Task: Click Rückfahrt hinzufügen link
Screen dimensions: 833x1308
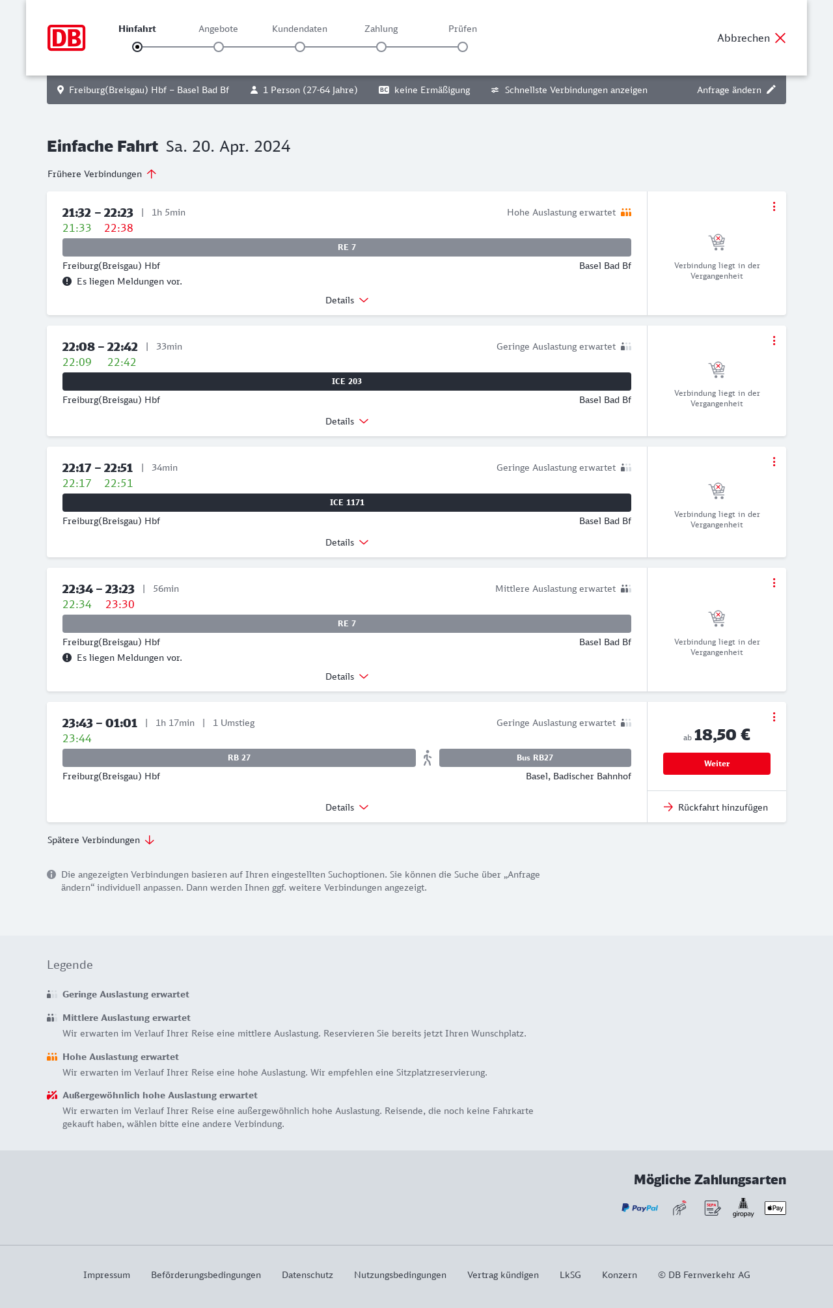Action: (x=716, y=807)
